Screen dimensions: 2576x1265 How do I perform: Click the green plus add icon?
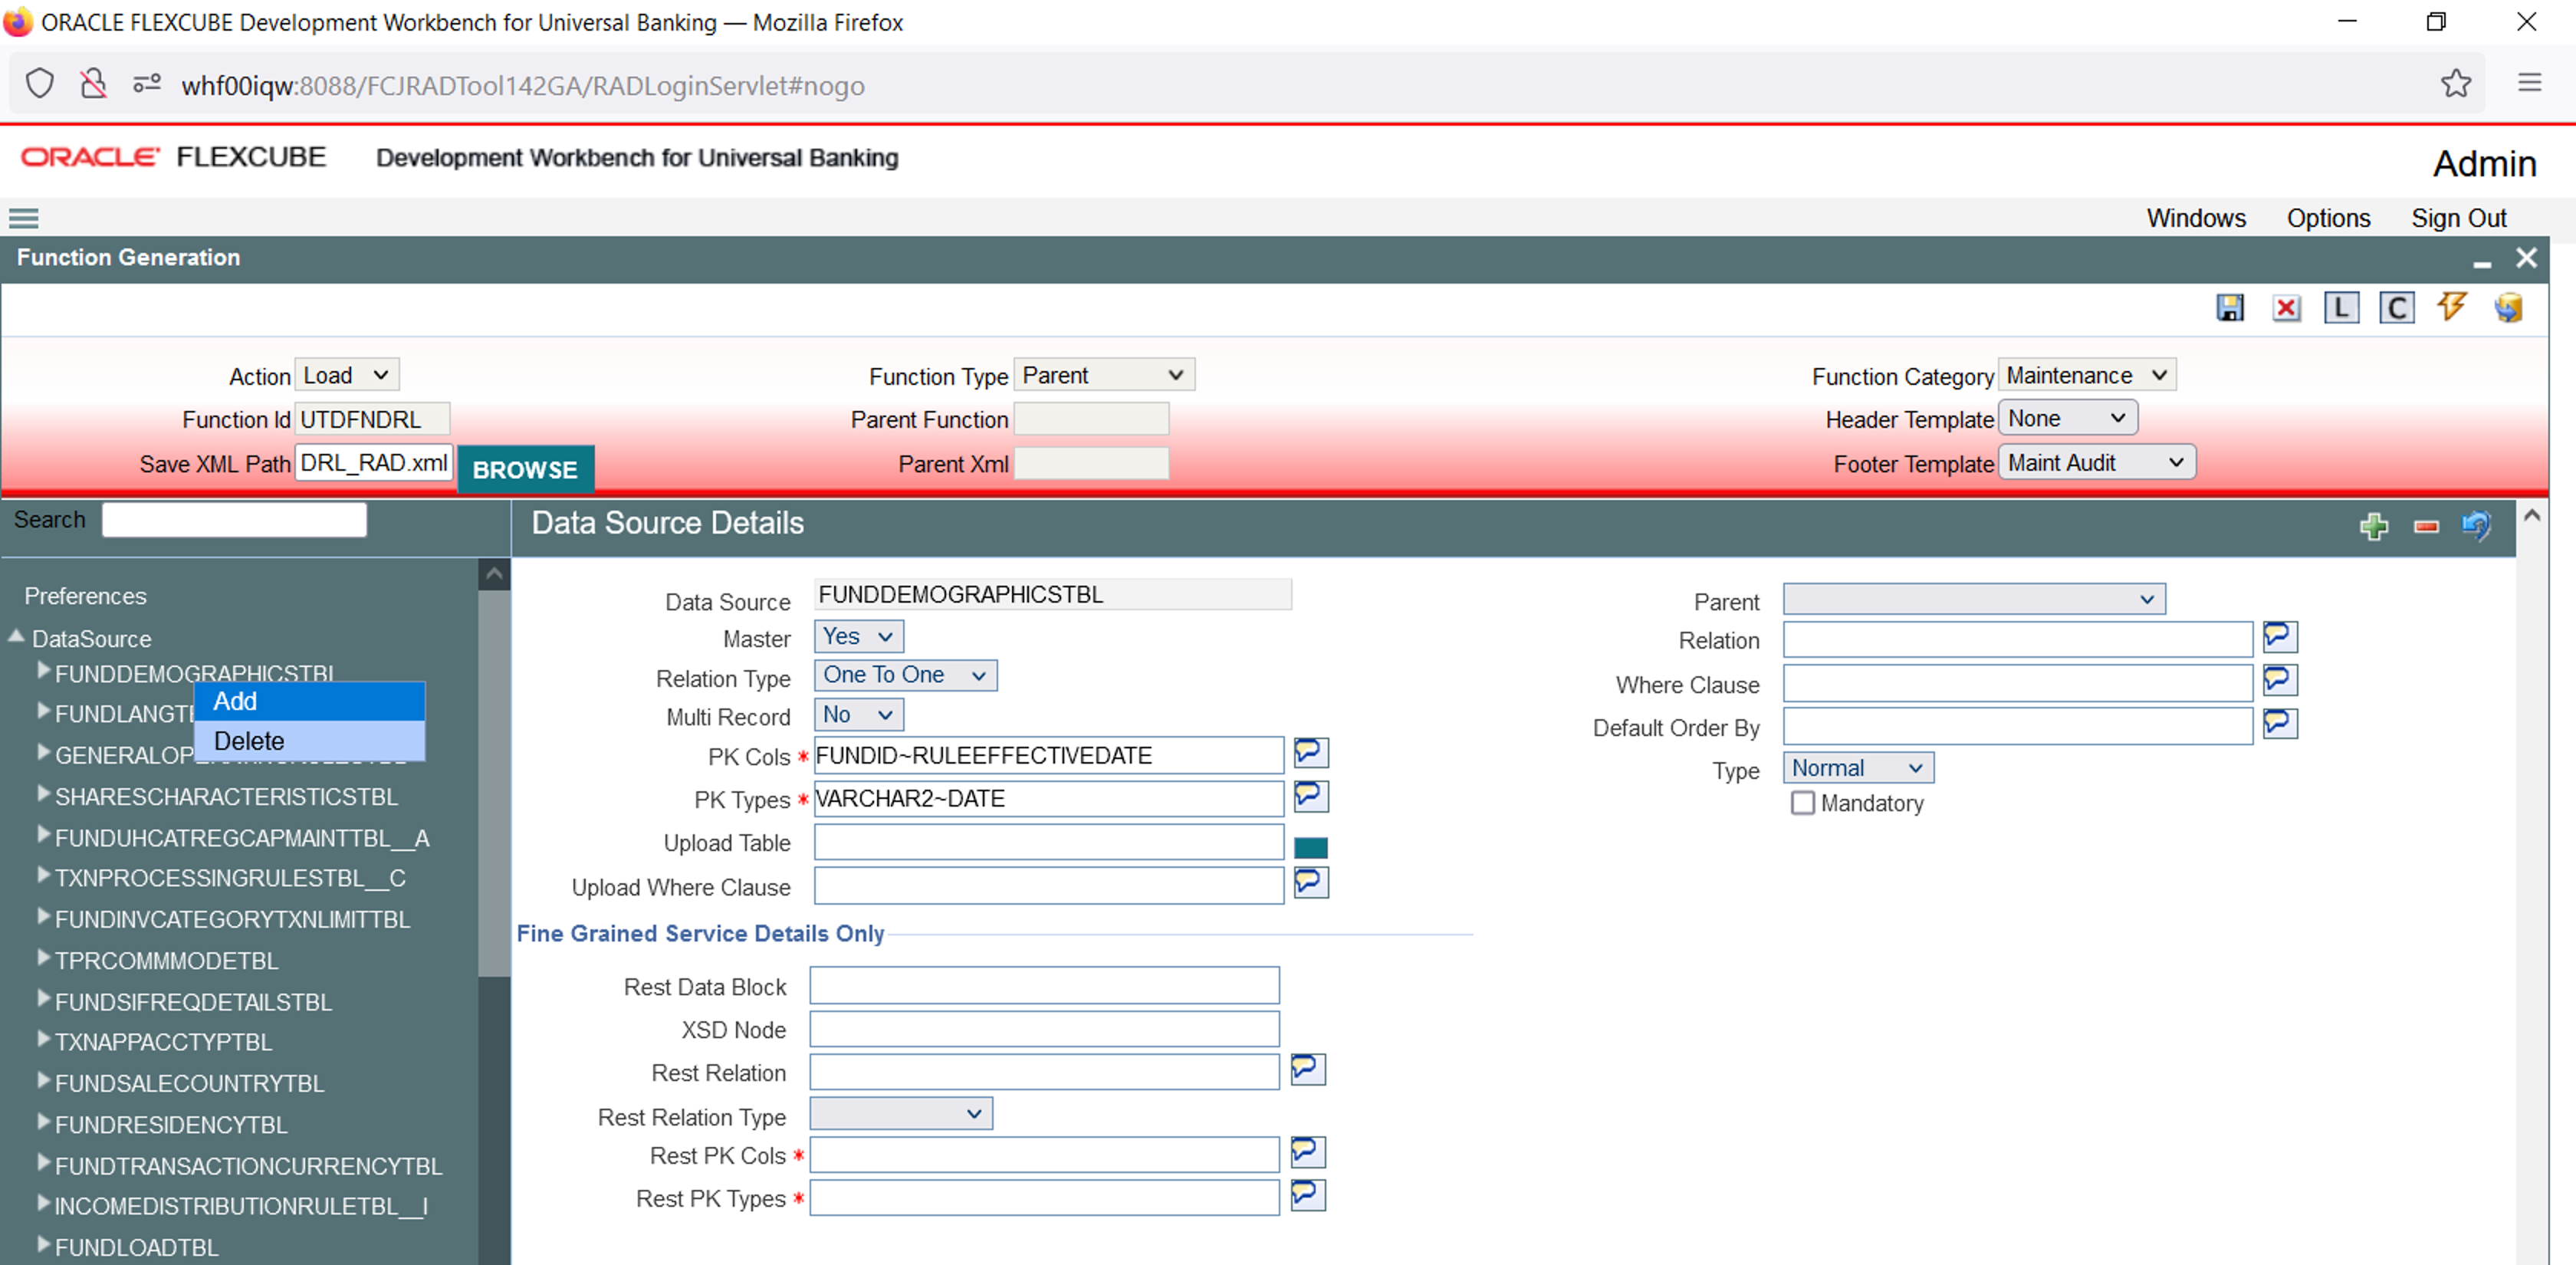(x=2373, y=525)
